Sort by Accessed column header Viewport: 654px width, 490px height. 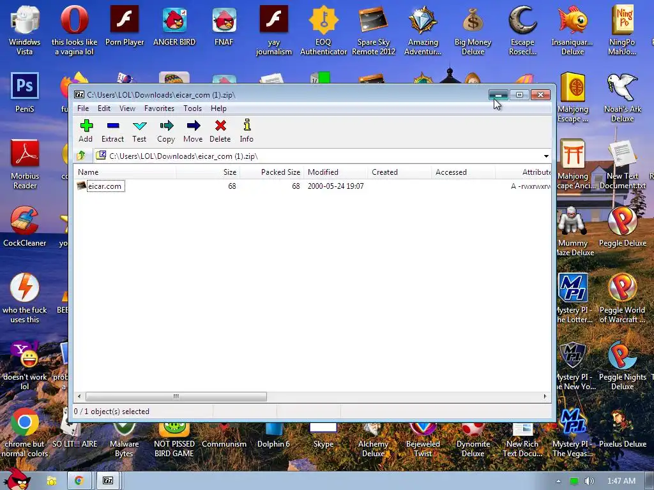pos(464,172)
